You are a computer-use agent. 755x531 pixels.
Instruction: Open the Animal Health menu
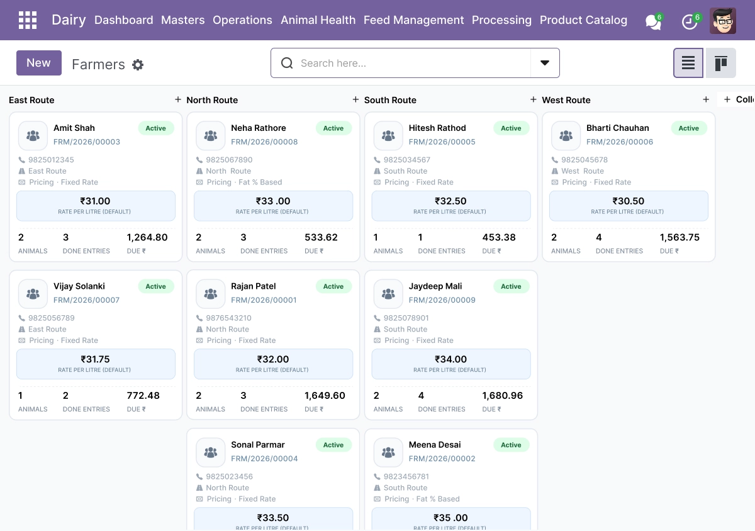[x=318, y=20]
